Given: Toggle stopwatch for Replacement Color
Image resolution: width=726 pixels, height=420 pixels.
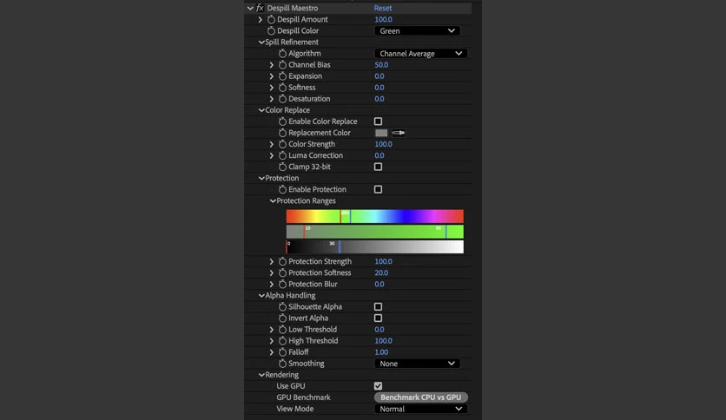Looking at the screenshot, I should click(282, 133).
